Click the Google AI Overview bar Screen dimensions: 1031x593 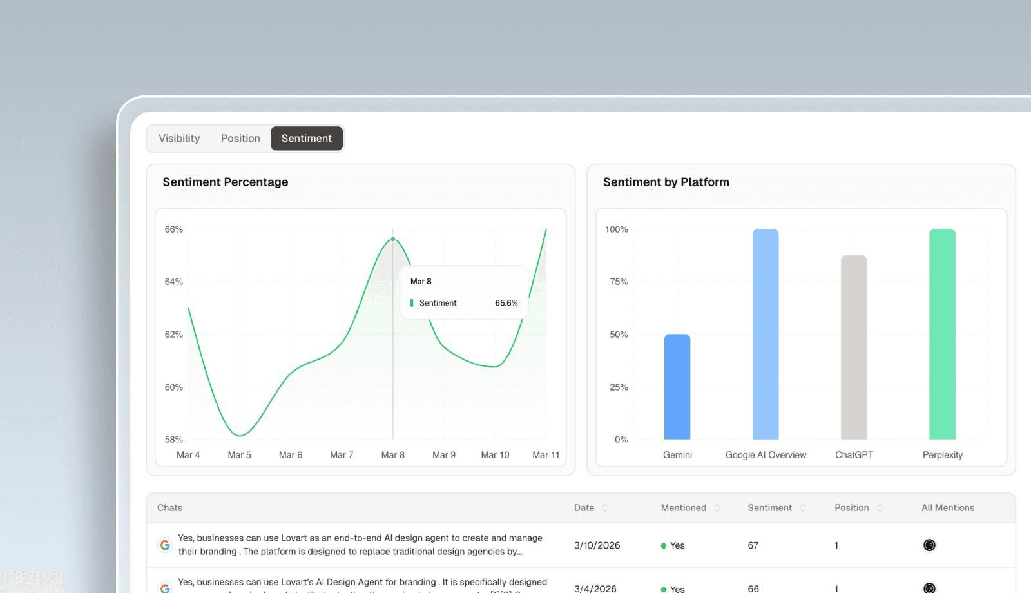point(766,334)
